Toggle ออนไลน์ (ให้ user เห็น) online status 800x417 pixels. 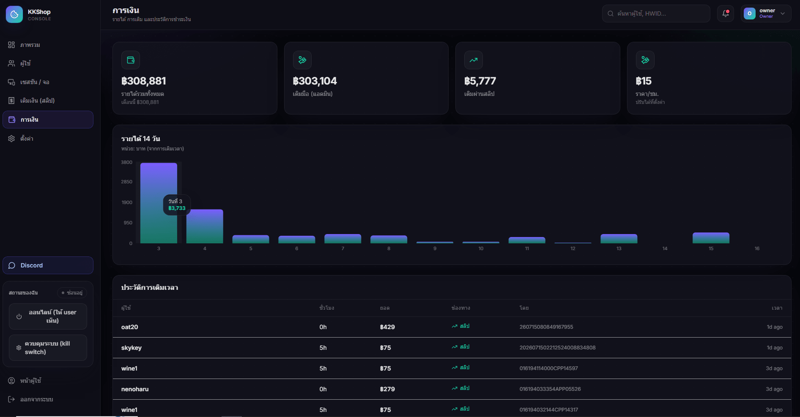point(48,316)
